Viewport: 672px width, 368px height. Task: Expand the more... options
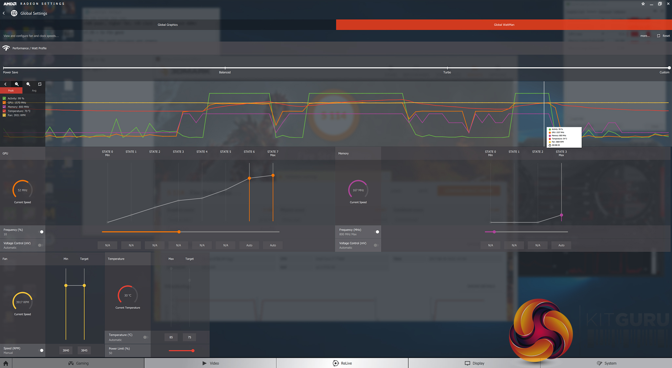point(645,36)
